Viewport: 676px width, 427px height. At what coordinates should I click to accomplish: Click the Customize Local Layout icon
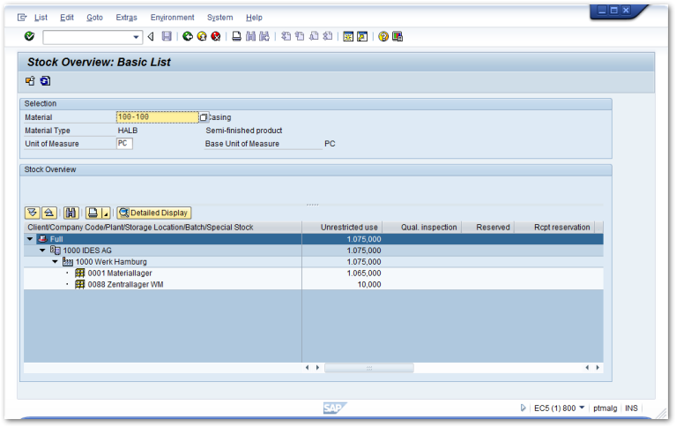397,37
